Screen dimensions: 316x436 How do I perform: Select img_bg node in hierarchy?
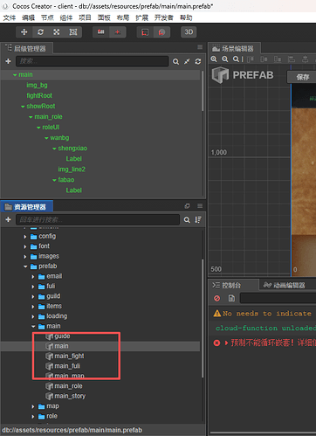(37, 85)
